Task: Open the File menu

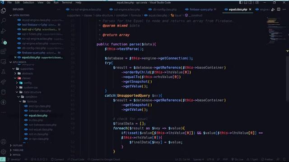Action: click(9, 3)
